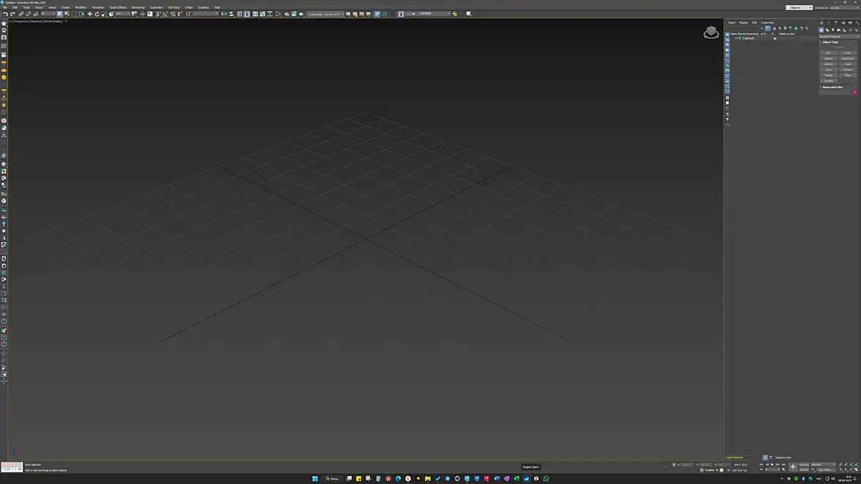The image size is (861, 484).
Task: Click the Auto Key button
Action: pyautogui.click(x=804, y=465)
